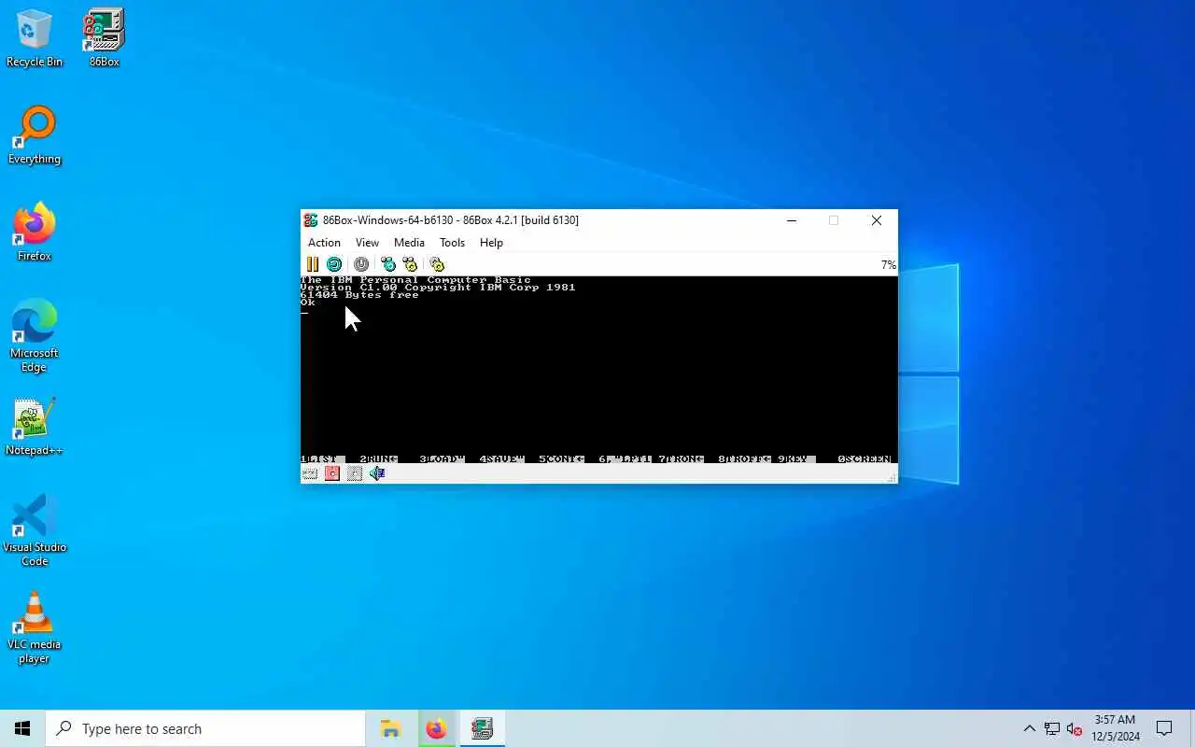Select the Visual Studio Code desktop shortcut

point(35,530)
